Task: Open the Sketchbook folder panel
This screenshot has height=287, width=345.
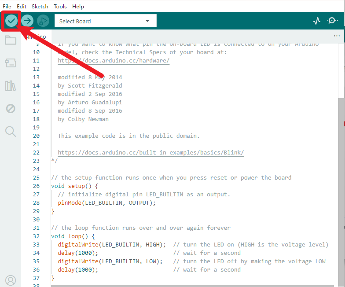Action: (11, 40)
